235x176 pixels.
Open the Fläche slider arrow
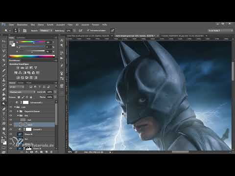pos(55,97)
